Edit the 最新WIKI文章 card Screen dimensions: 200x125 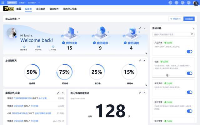click(58, 93)
